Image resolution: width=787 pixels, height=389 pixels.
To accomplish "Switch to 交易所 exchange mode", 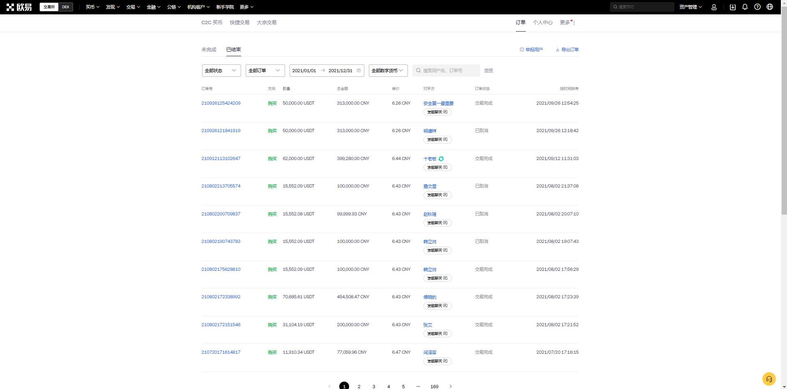I will click(x=49, y=7).
